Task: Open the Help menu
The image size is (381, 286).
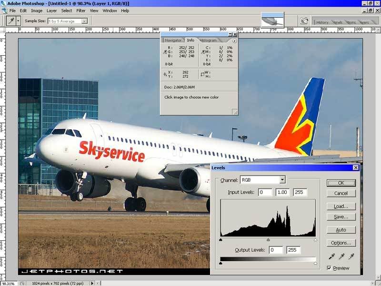Action: (125, 10)
